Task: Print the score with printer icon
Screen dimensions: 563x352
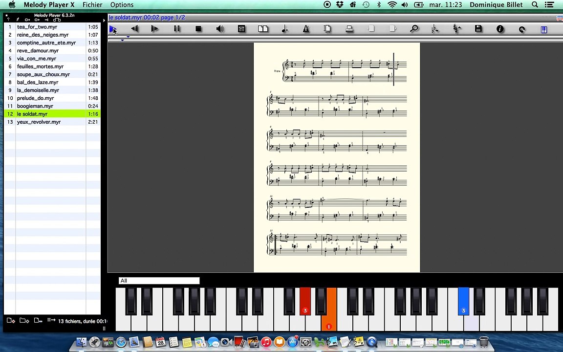Action: click(349, 29)
